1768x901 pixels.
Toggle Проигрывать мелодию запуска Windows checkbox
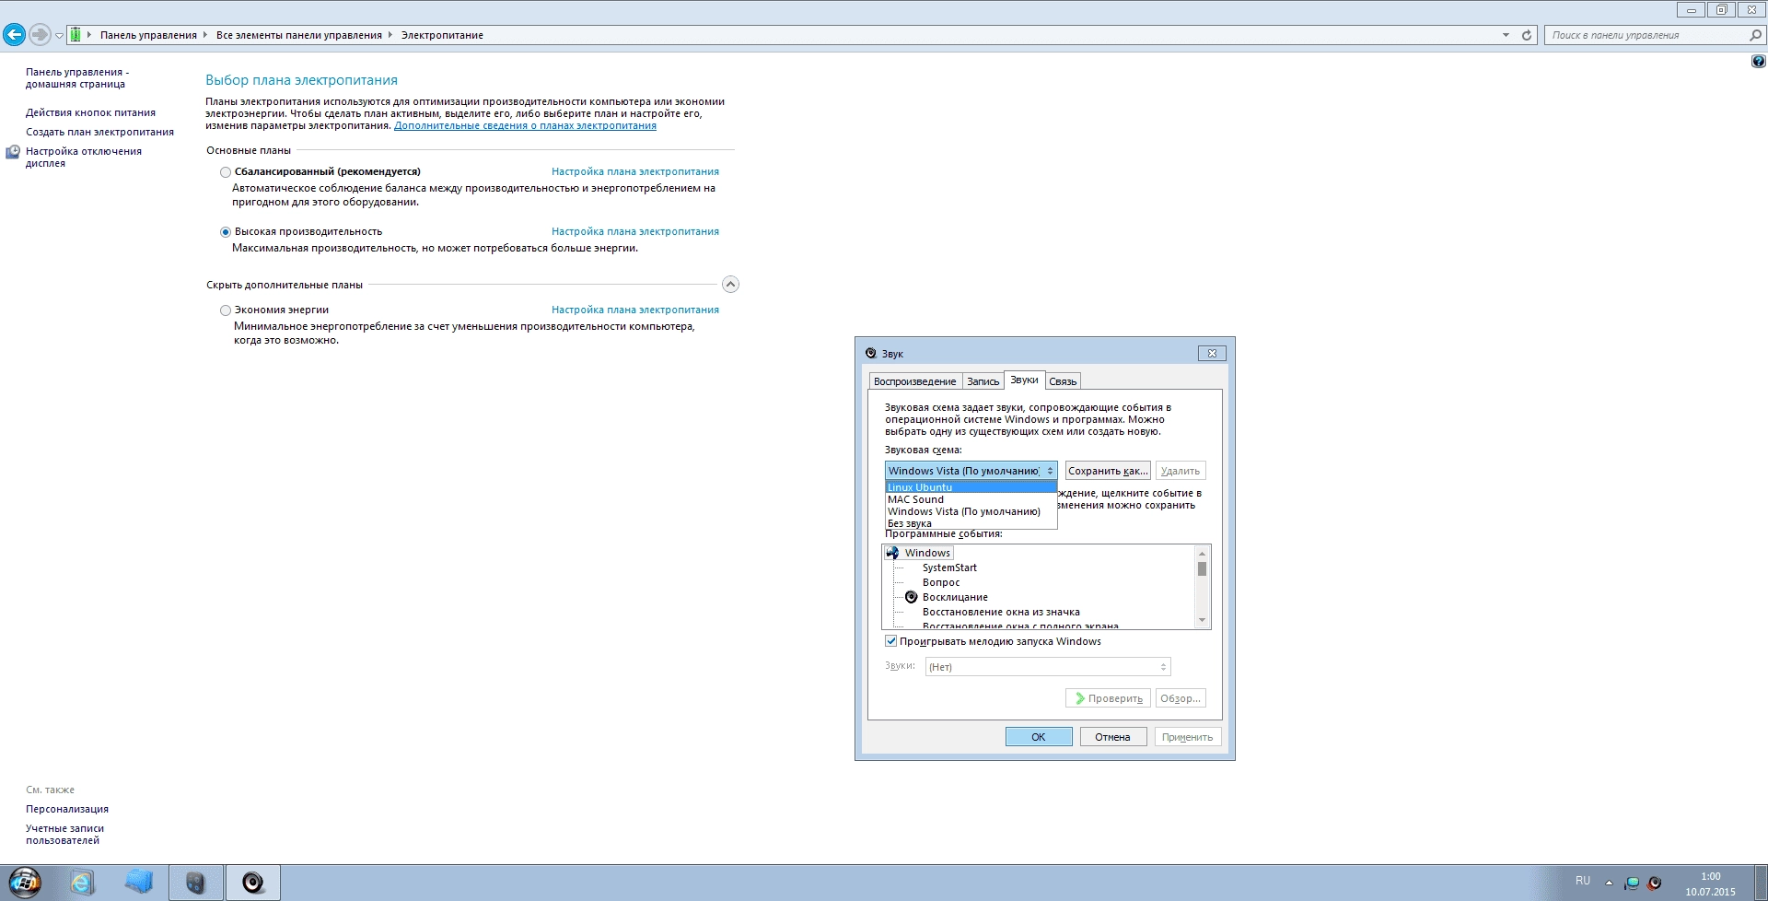pos(890,641)
